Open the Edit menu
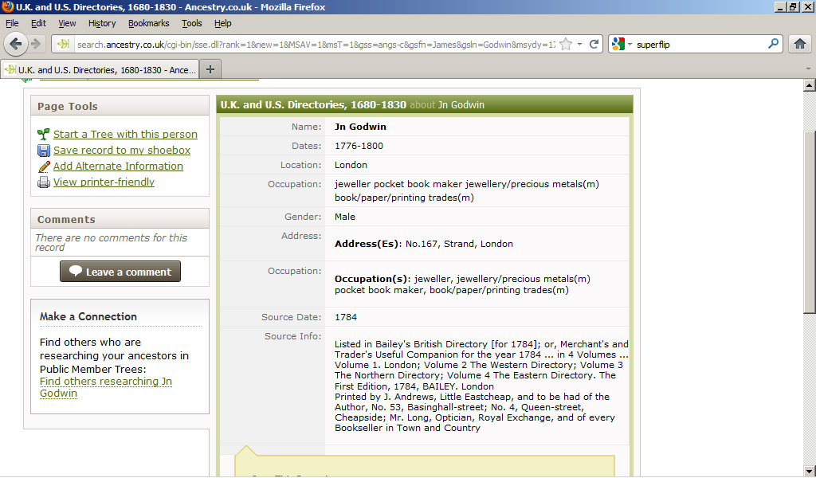 pos(38,23)
